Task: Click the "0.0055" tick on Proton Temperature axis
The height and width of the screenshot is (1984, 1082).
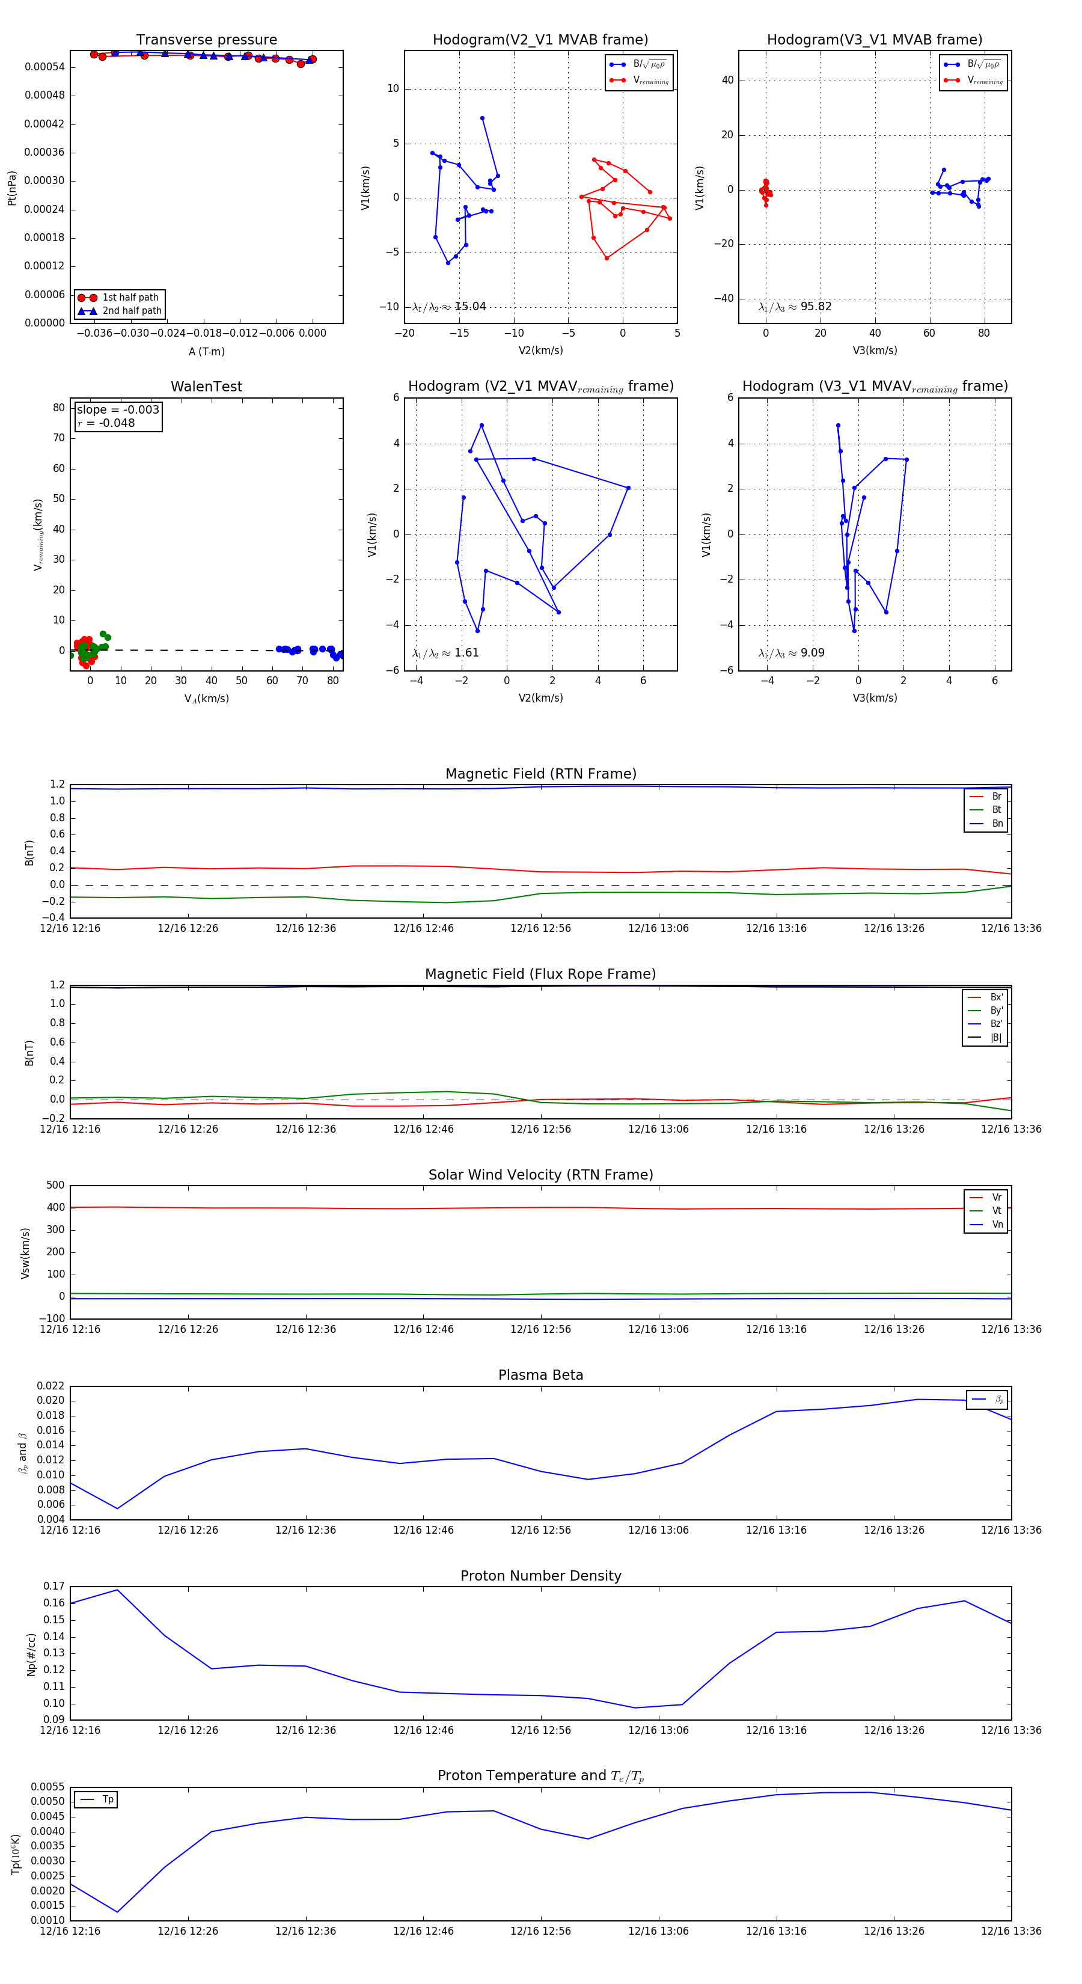Action: point(47,1787)
